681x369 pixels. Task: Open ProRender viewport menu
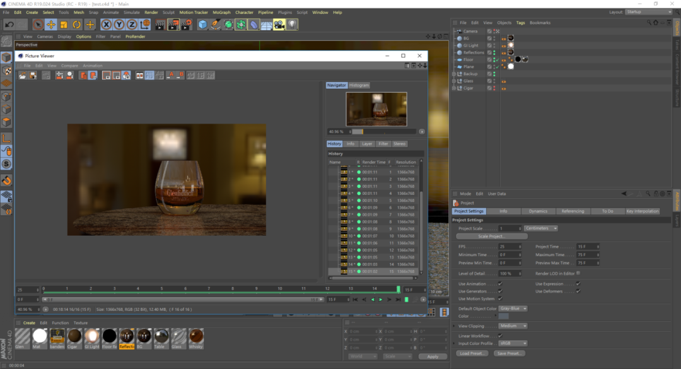click(x=136, y=37)
